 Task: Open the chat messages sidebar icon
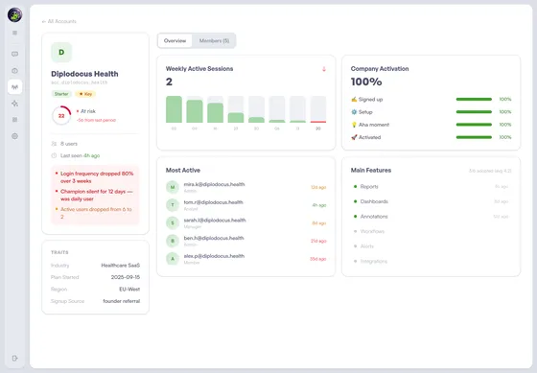click(x=14, y=54)
